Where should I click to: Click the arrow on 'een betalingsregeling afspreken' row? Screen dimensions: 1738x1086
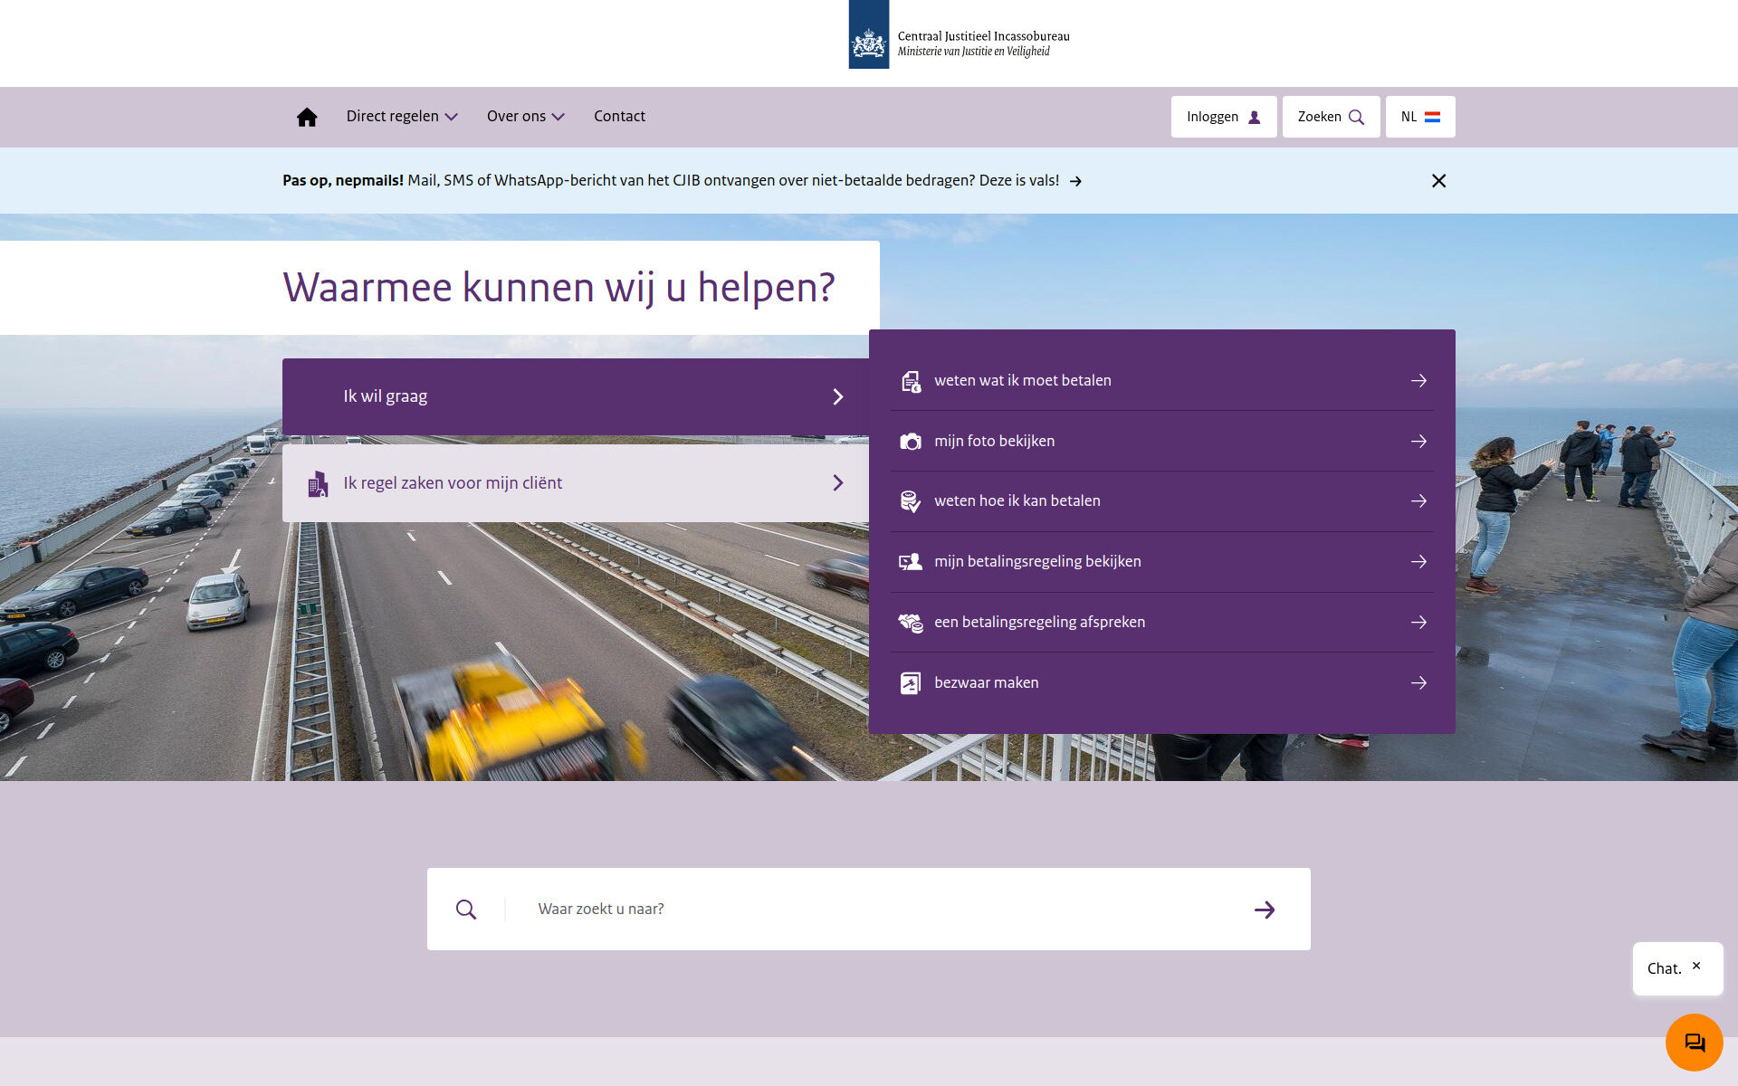[x=1418, y=623]
